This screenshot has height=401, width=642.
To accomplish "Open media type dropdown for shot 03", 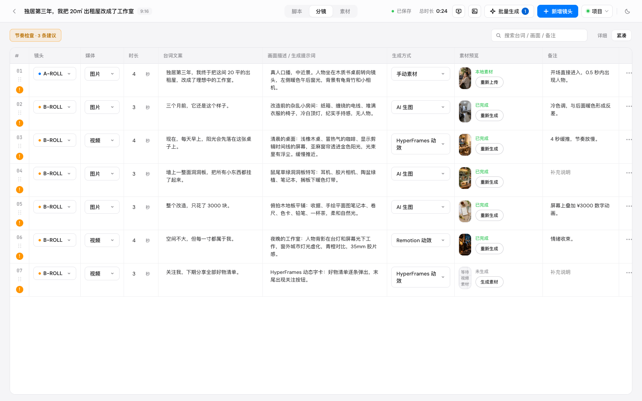I will (x=102, y=140).
